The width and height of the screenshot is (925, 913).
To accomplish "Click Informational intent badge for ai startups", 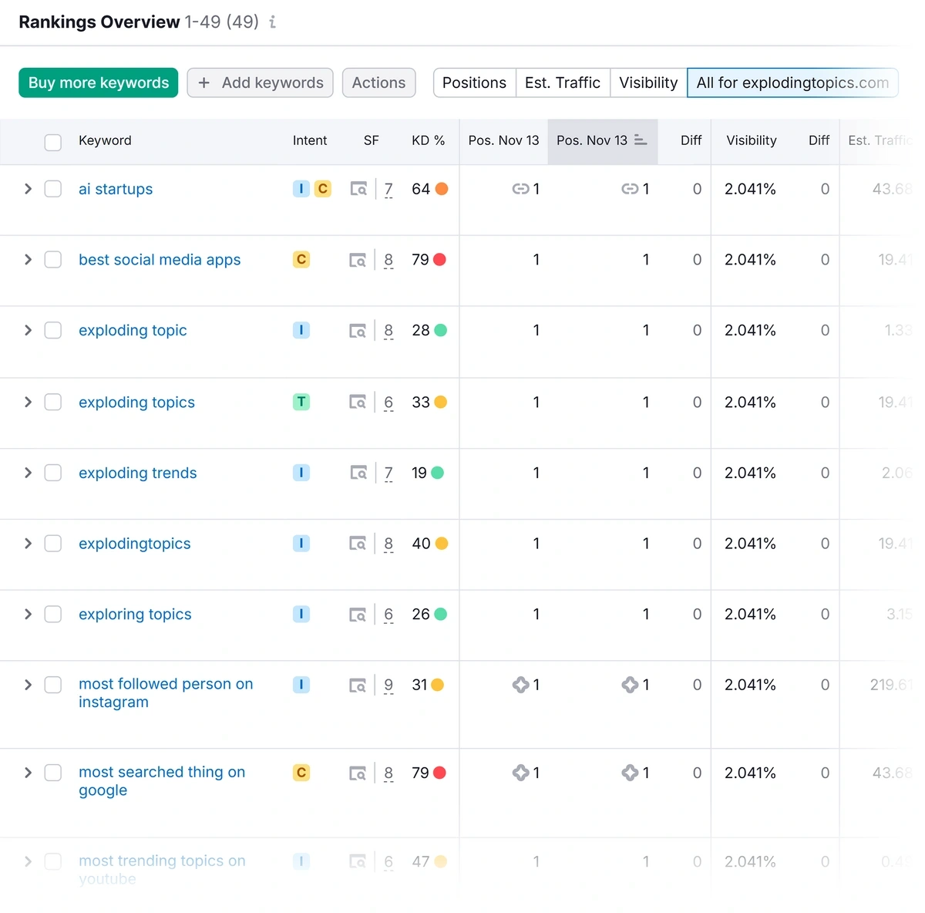I will coord(301,189).
